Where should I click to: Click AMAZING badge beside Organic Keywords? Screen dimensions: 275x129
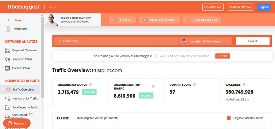tap(89, 92)
